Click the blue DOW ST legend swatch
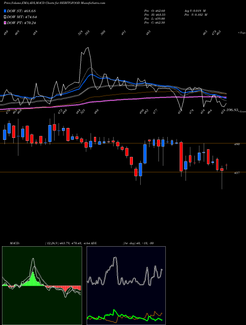The width and height of the screenshot is (246, 325). click(5, 11)
